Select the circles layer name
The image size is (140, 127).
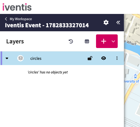(x=36, y=59)
